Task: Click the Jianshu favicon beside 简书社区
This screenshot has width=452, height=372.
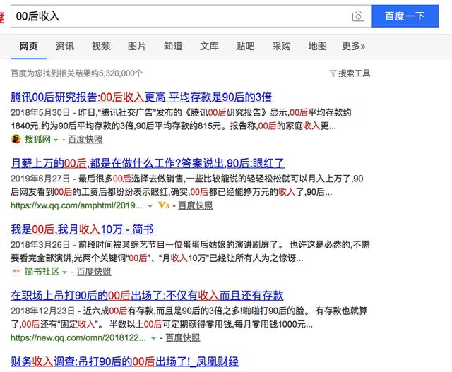Action: click(x=16, y=271)
